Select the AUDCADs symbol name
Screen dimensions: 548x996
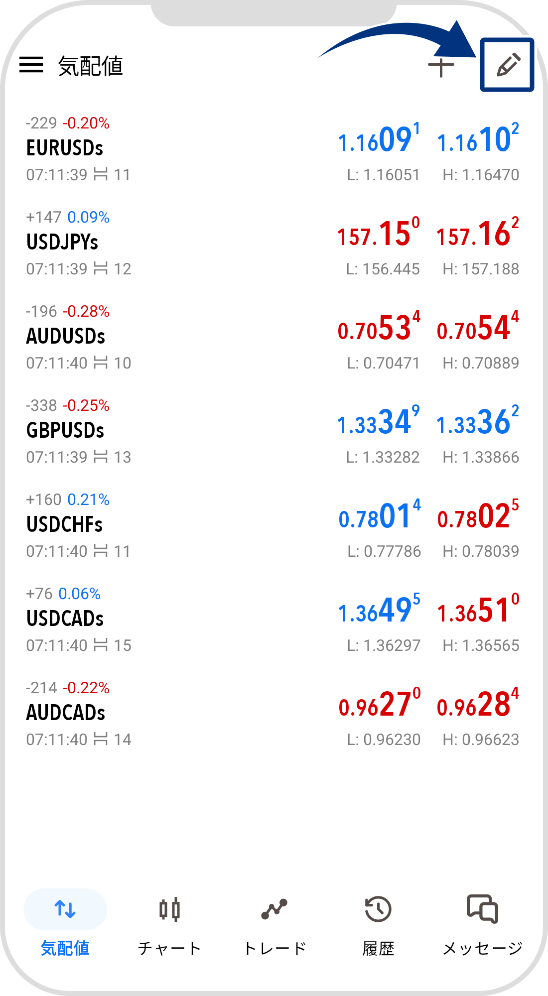coord(66,713)
